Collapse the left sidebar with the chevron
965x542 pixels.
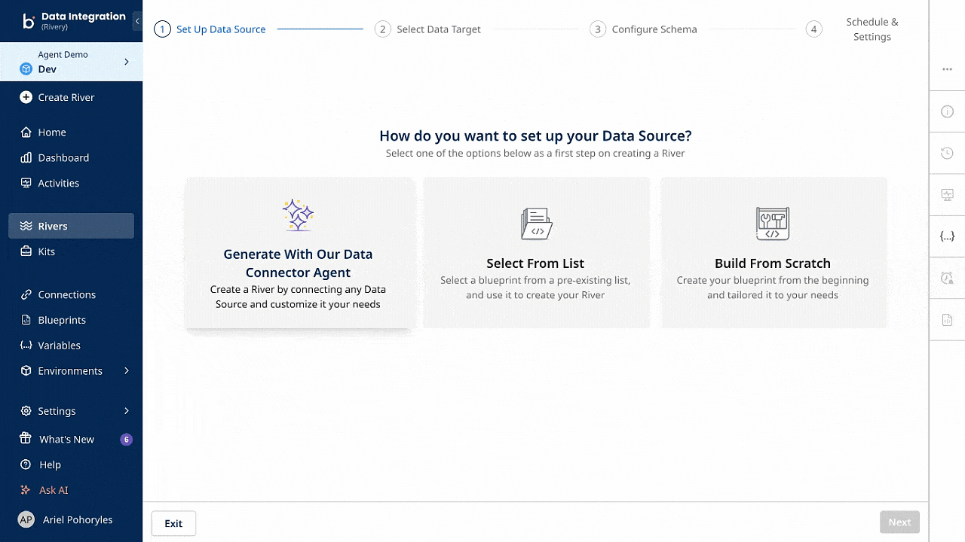click(136, 22)
